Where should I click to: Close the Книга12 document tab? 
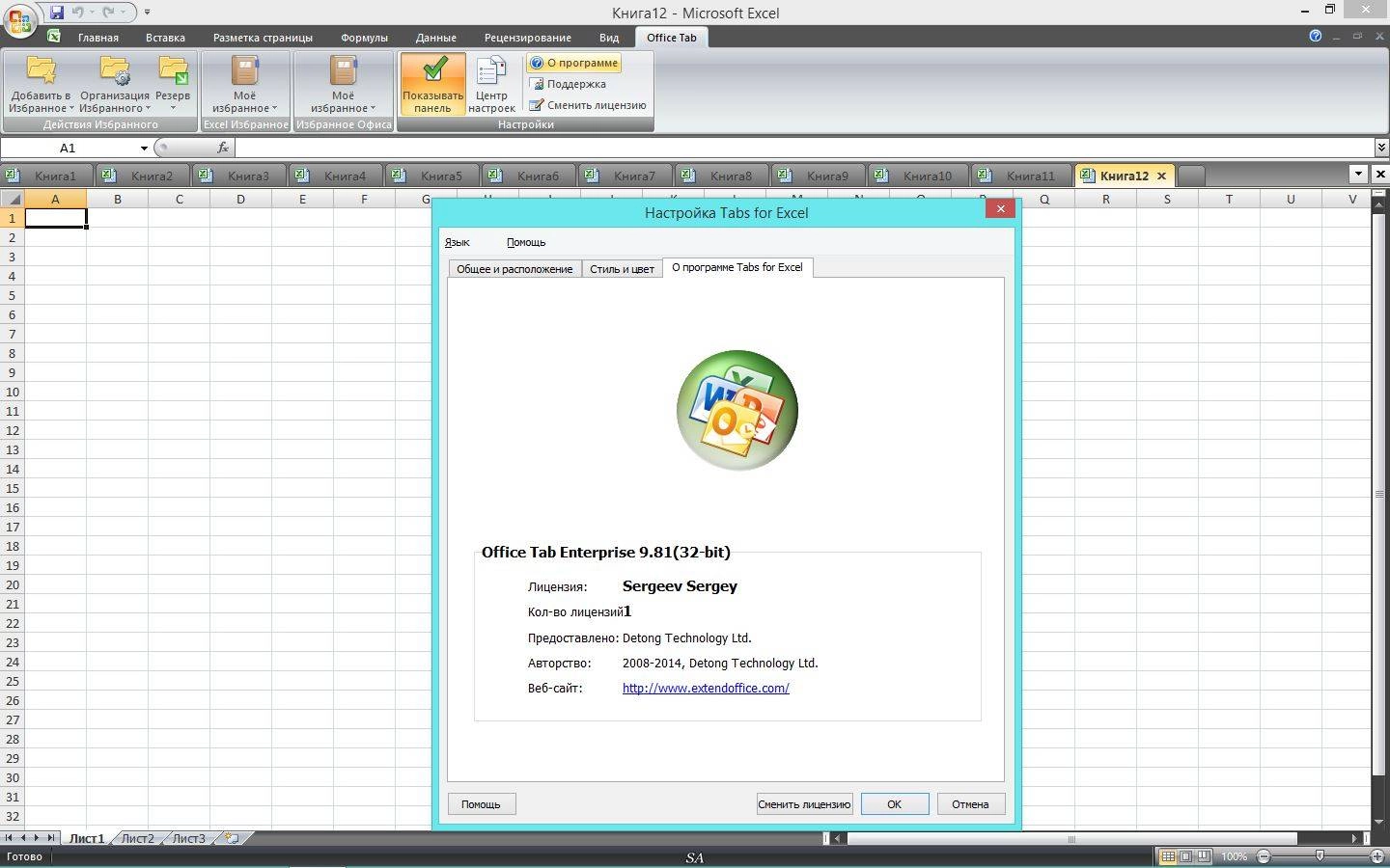tap(1161, 176)
